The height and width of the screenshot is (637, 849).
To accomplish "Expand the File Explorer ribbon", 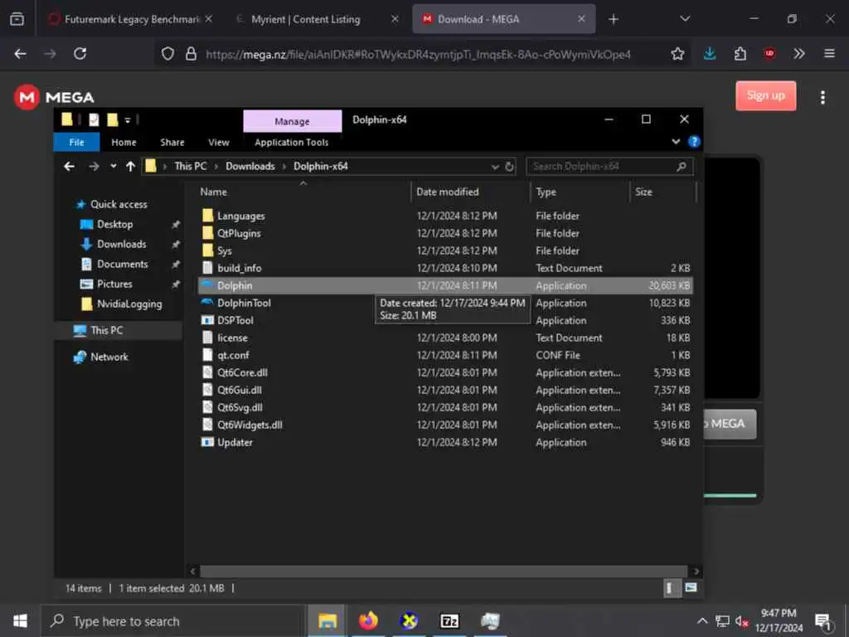I will coord(676,142).
